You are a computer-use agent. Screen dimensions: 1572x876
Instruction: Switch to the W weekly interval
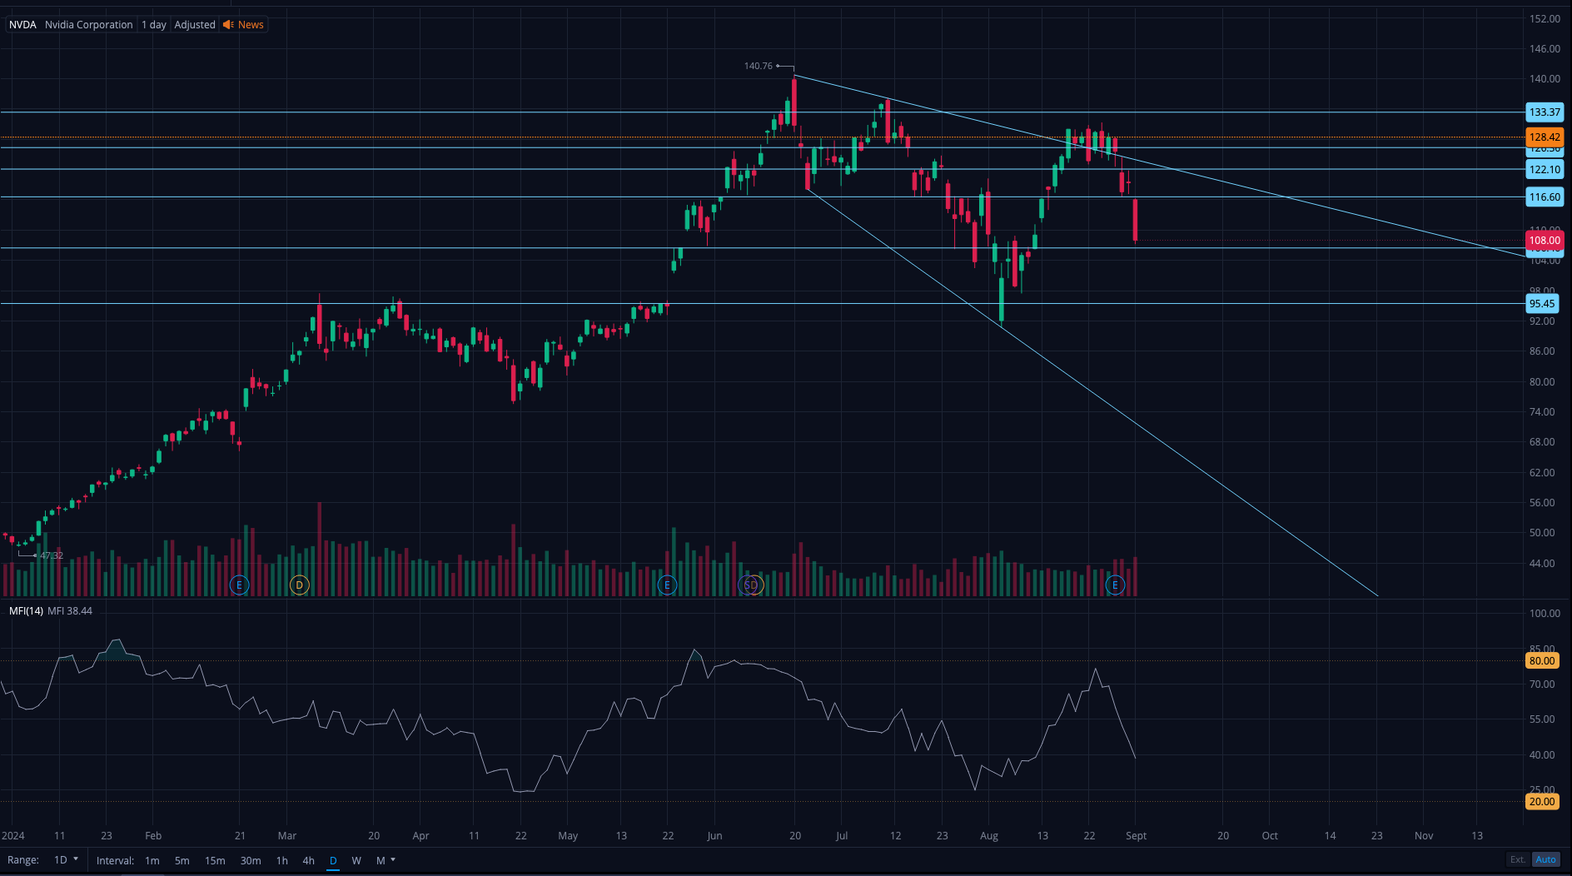coord(356,860)
